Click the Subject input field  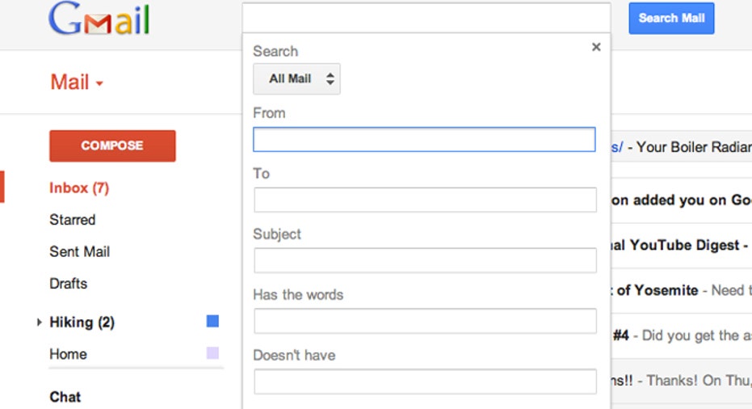(x=426, y=260)
